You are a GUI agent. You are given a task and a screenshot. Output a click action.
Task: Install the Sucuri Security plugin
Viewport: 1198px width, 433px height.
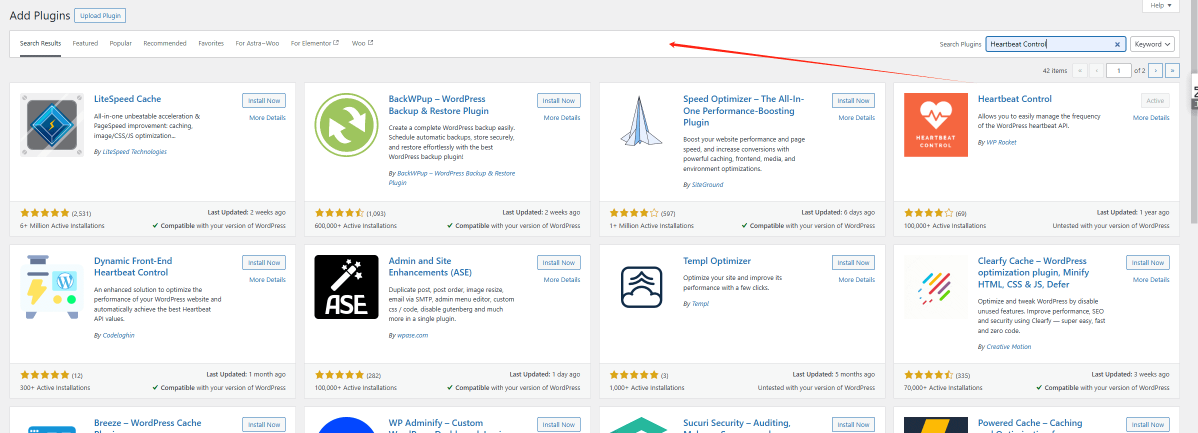tap(853, 424)
